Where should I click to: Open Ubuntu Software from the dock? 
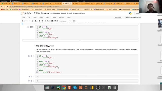point(80,88)
